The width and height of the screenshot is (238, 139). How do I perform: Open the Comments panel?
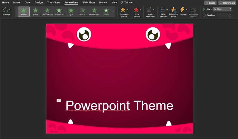(x=227, y=3)
